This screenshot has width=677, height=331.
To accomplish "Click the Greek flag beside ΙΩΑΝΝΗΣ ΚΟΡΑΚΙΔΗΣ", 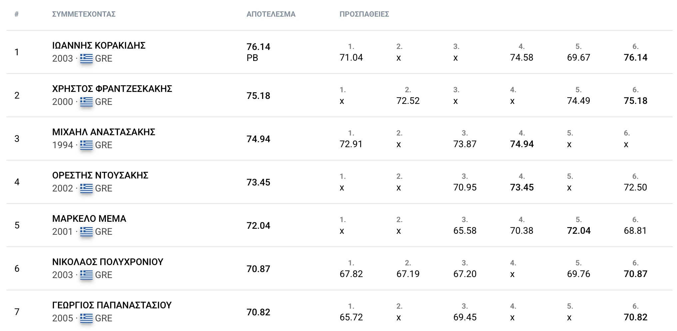I will click(x=86, y=59).
